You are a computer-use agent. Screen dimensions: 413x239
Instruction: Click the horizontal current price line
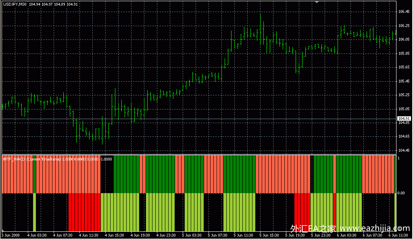click(x=199, y=119)
